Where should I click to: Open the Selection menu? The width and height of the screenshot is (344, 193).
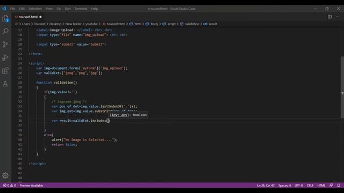pyautogui.click(x=35, y=9)
